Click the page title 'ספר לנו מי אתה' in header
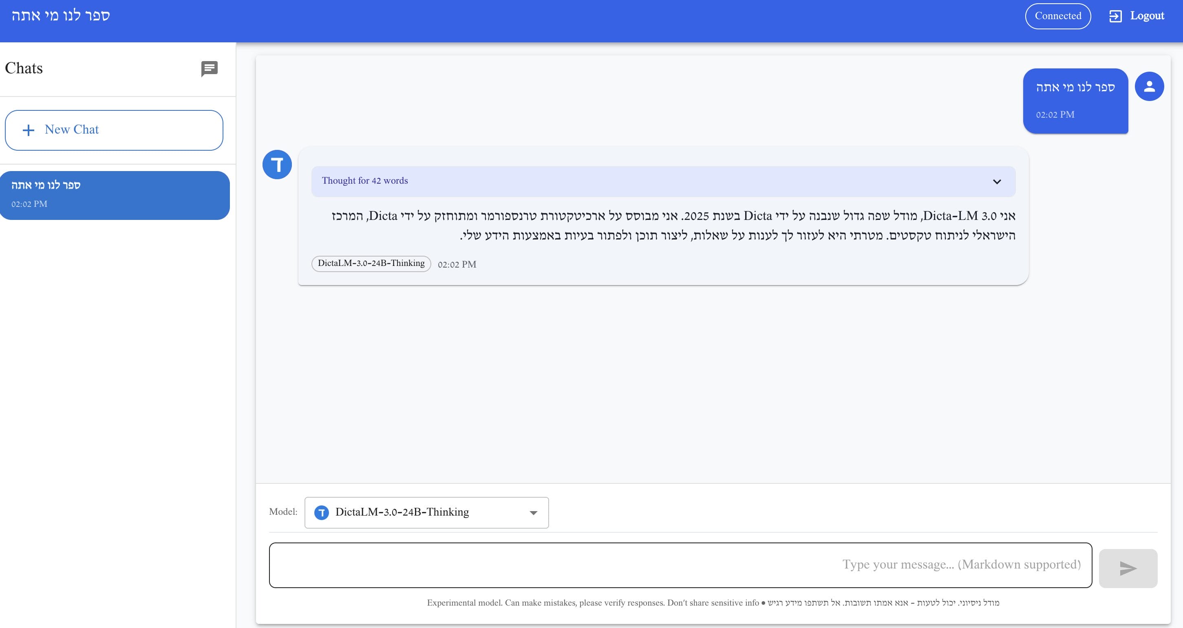The width and height of the screenshot is (1183, 628). pyautogui.click(x=61, y=15)
